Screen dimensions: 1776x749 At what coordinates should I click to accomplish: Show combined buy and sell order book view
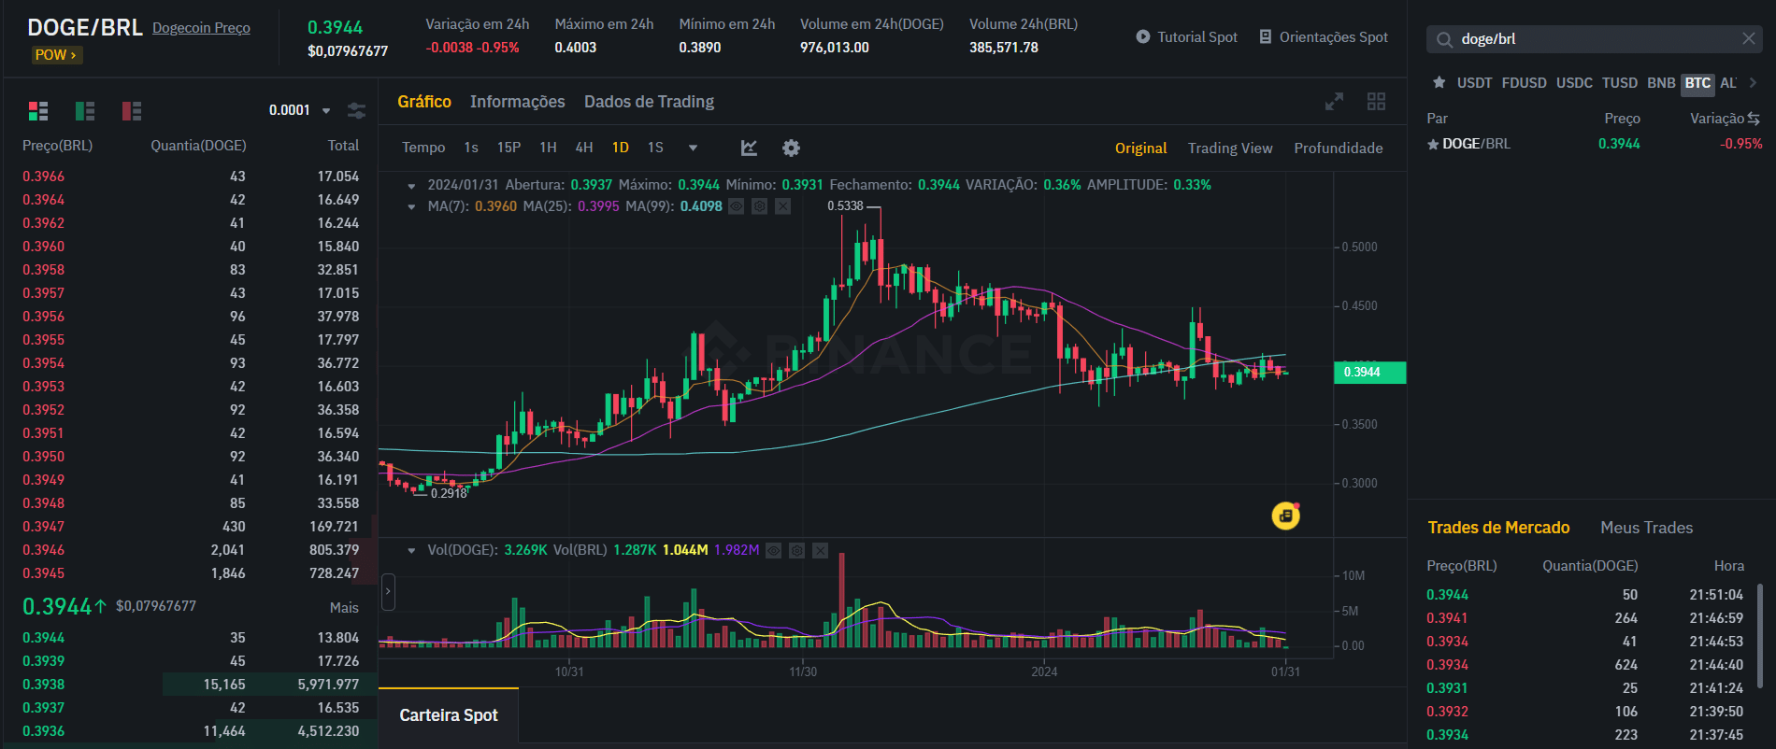(x=38, y=111)
